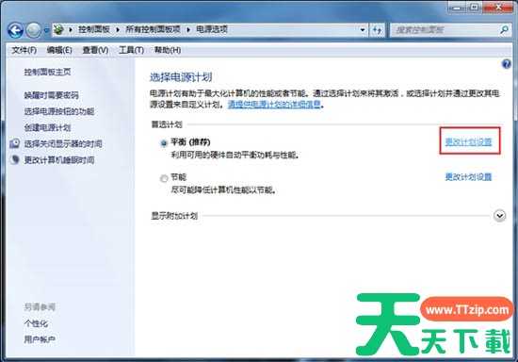
Task: Click the magnifier search icon
Action: pos(504,30)
